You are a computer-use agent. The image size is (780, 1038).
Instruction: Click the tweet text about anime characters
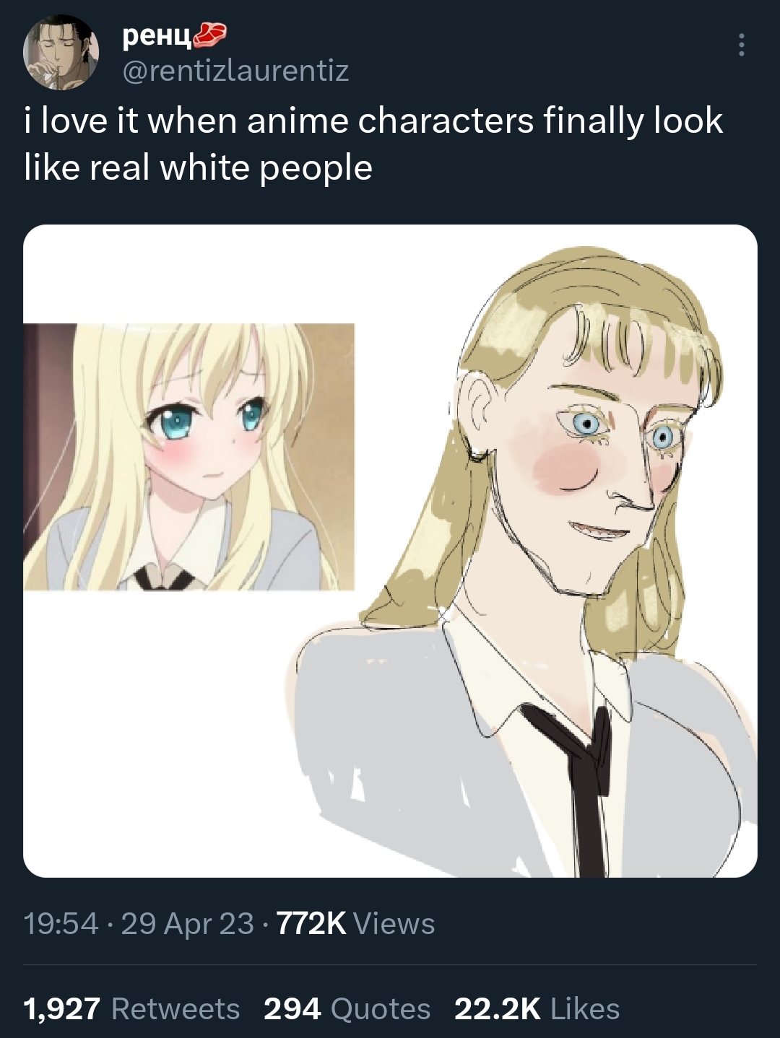(373, 144)
